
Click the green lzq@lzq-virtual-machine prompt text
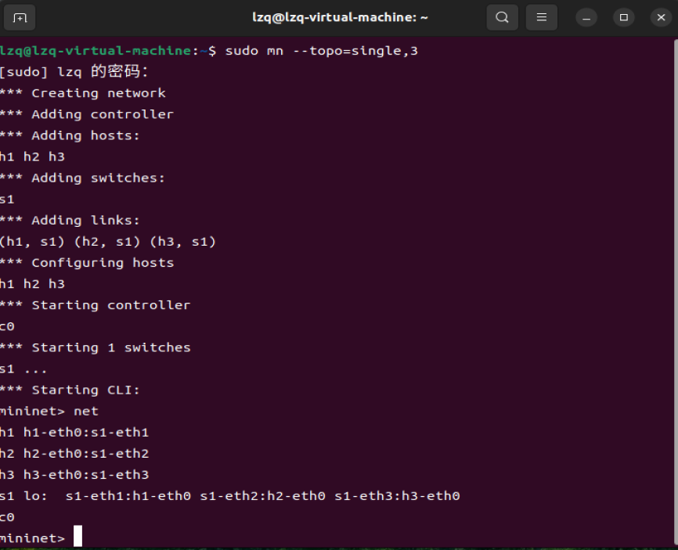[x=96, y=51]
